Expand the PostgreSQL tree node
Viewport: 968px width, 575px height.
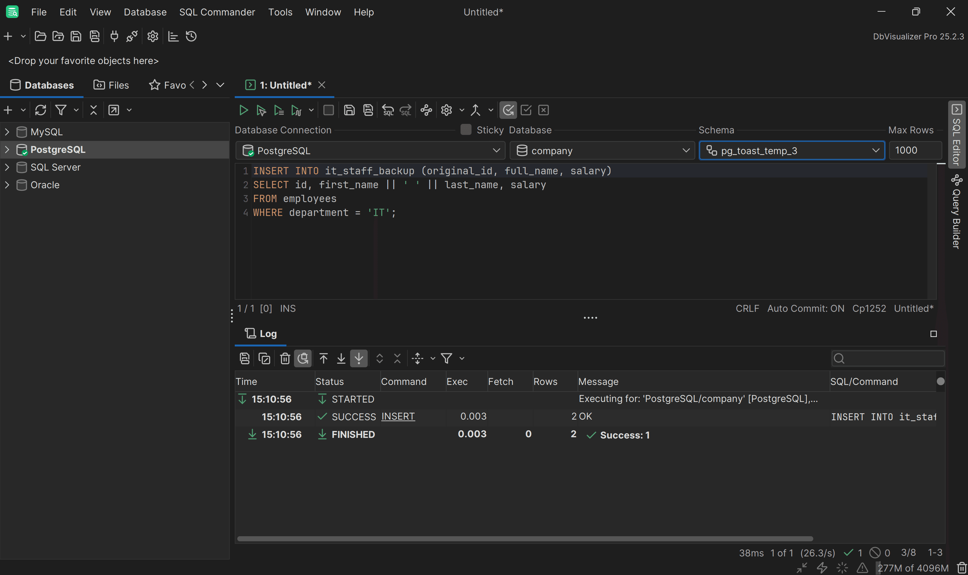tap(7, 149)
